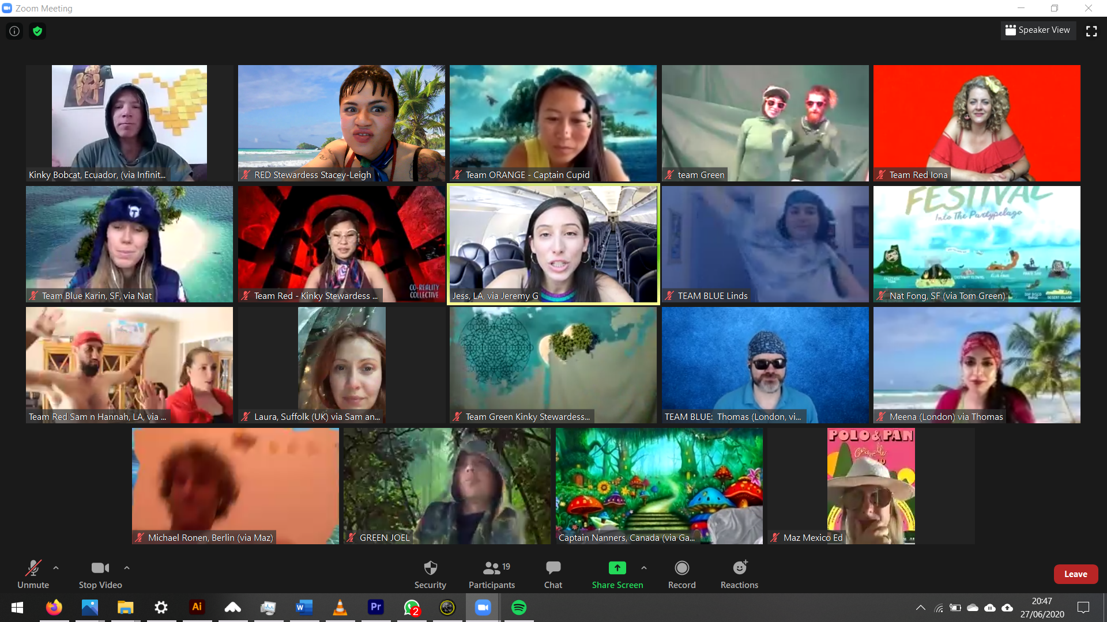Select Jess, LA video tile

[553, 244]
